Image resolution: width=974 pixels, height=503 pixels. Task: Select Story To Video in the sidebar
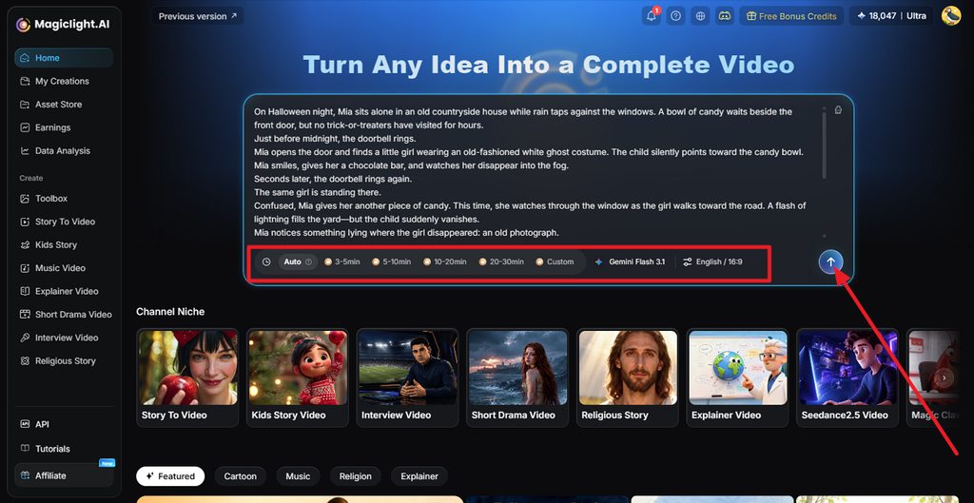coord(64,222)
